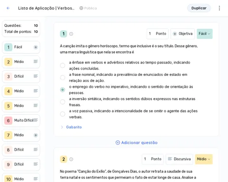Click the discursive lines icon in sidebar row 5 Médio
The width and height of the screenshot is (228, 182).
(36, 105)
